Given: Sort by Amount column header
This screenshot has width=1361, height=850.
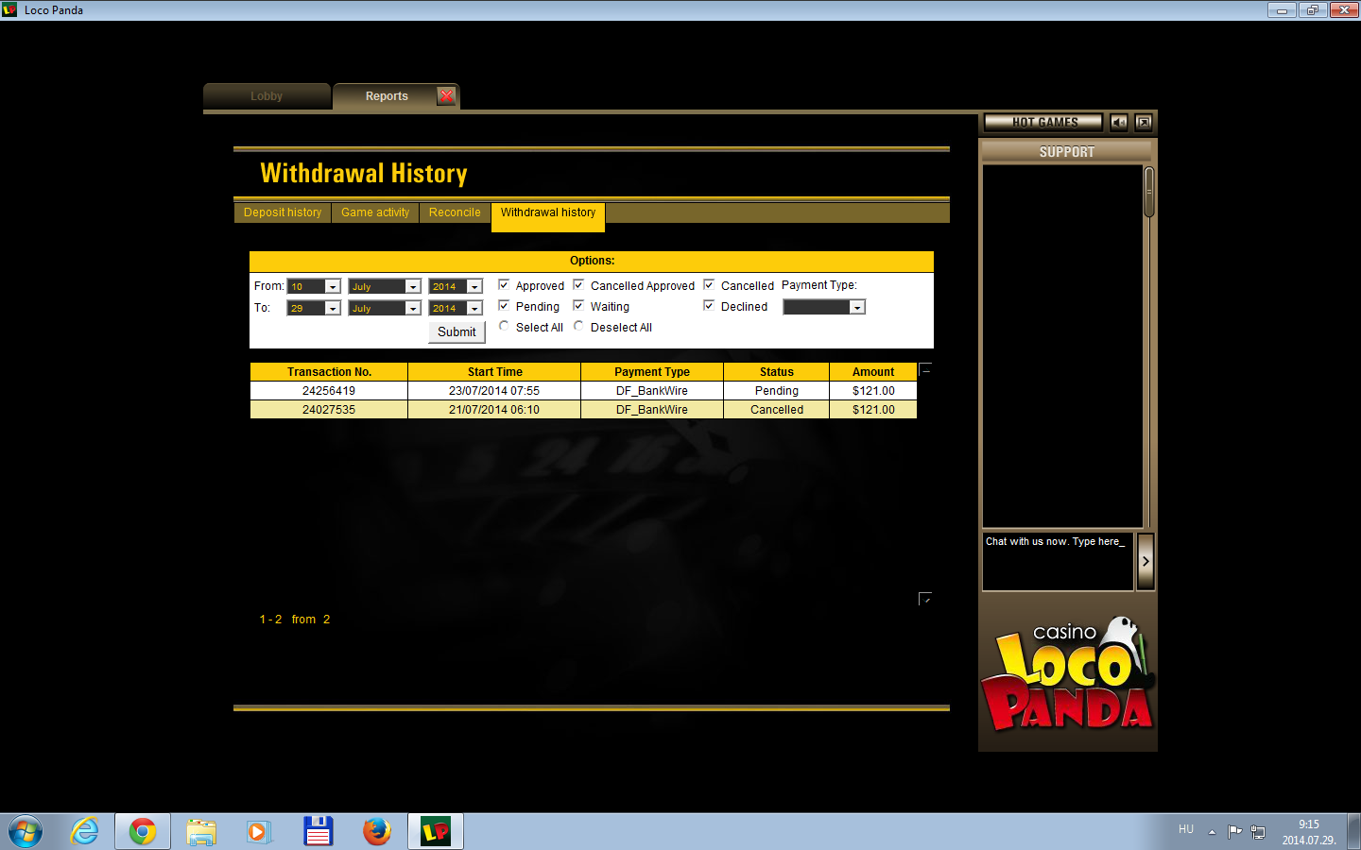Looking at the screenshot, I should [873, 372].
